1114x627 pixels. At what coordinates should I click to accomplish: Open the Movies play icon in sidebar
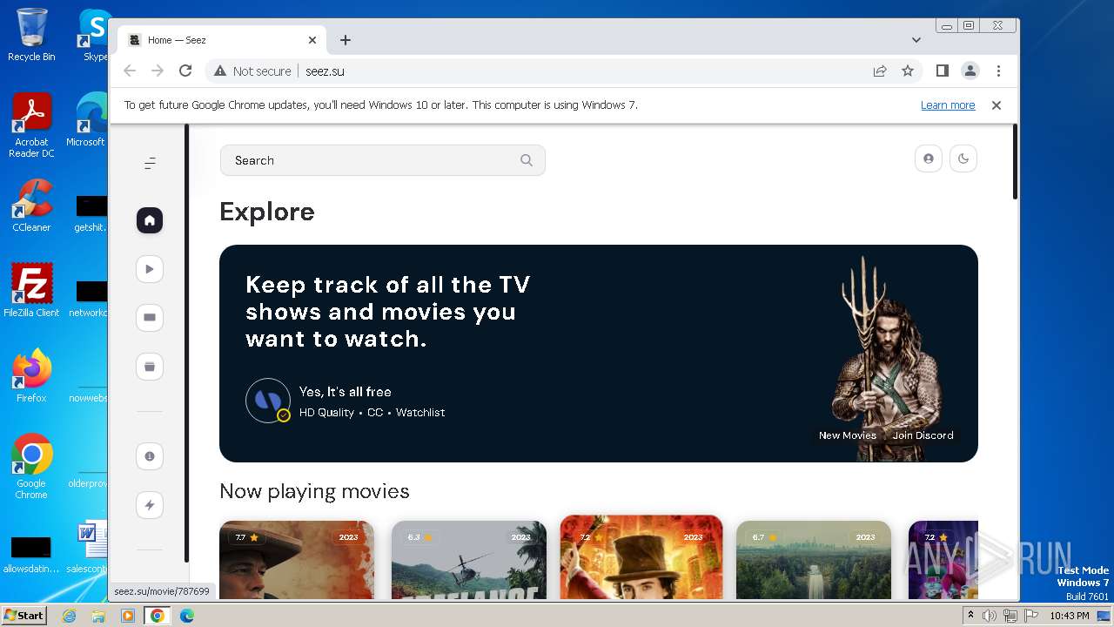150,269
